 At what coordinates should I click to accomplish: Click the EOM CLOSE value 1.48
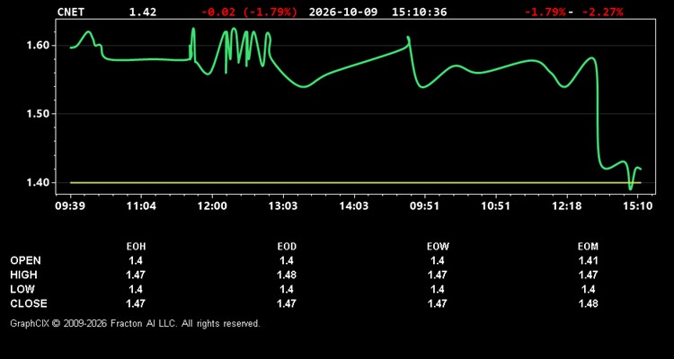tap(588, 303)
